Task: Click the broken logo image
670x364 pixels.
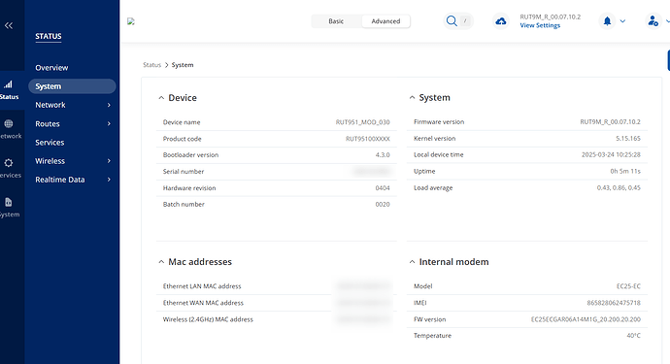Action: coord(131,21)
